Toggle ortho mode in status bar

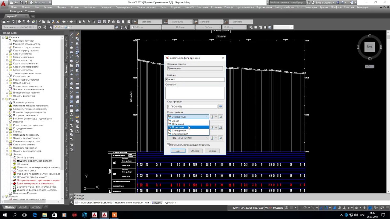coord(301,208)
